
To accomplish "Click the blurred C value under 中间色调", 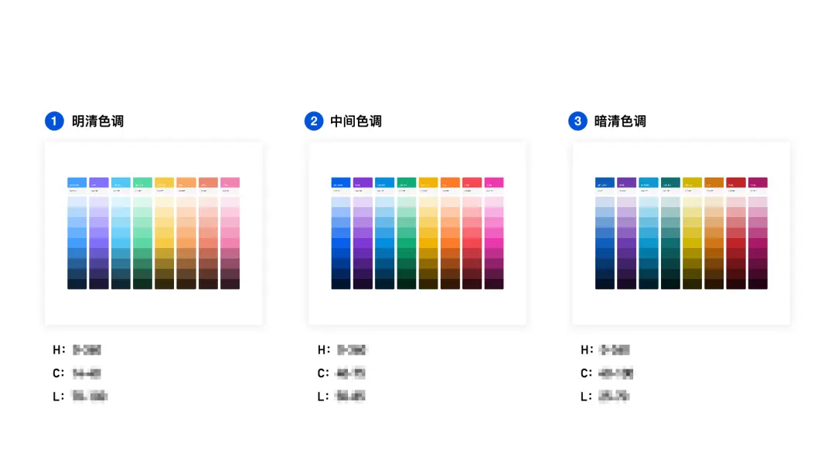I will pyautogui.click(x=350, y=373).
